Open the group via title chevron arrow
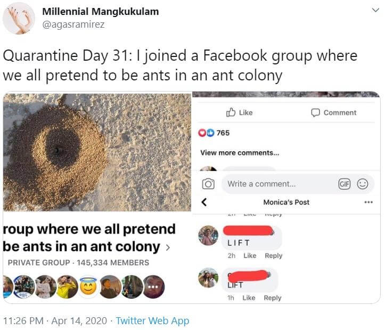385x330 pixels. tap(168, 247)
